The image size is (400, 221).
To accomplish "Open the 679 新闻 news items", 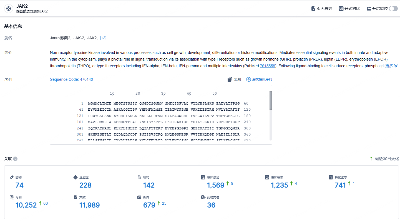I will coord(149,205).
